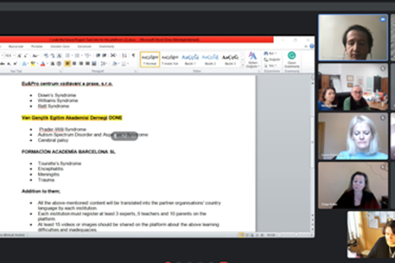Open the Stilleri Değiştir (Change Styles) icon
This screenshot has height=263, width=395.
tap(253, 59)
